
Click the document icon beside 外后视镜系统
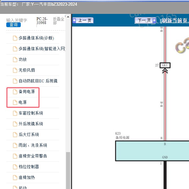click(x=15, y=124)
